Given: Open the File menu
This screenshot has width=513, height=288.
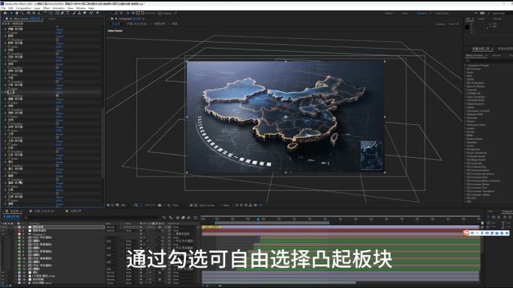Looking at the screenshot, I should coord(4,7).
